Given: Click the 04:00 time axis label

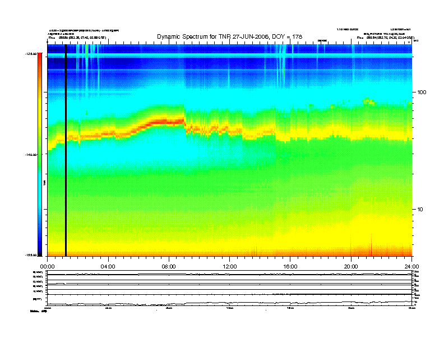Looking at the screenshot, I should (x=108, y=267).
